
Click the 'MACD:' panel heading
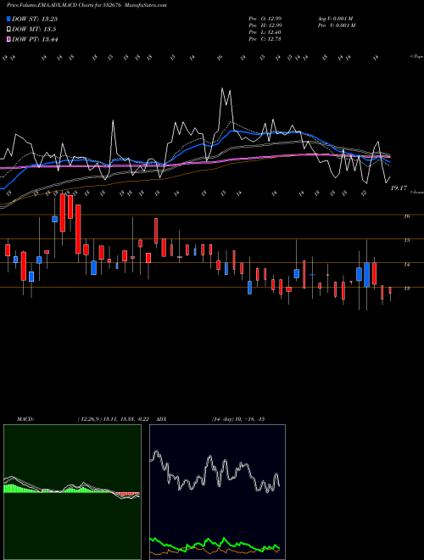25,419
